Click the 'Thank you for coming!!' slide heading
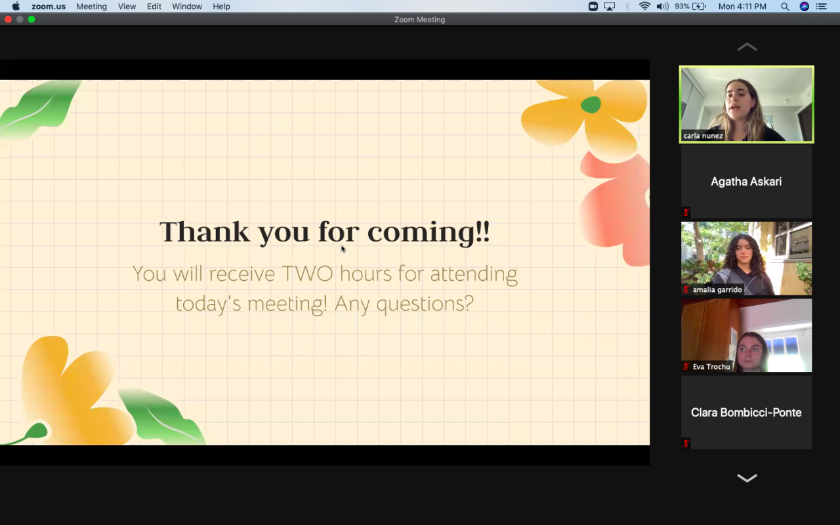 [x=325, y=232]
